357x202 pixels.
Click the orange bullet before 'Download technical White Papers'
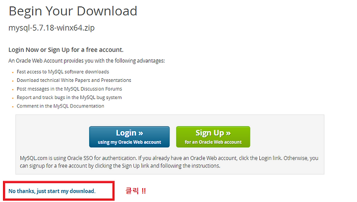point(13,81)
